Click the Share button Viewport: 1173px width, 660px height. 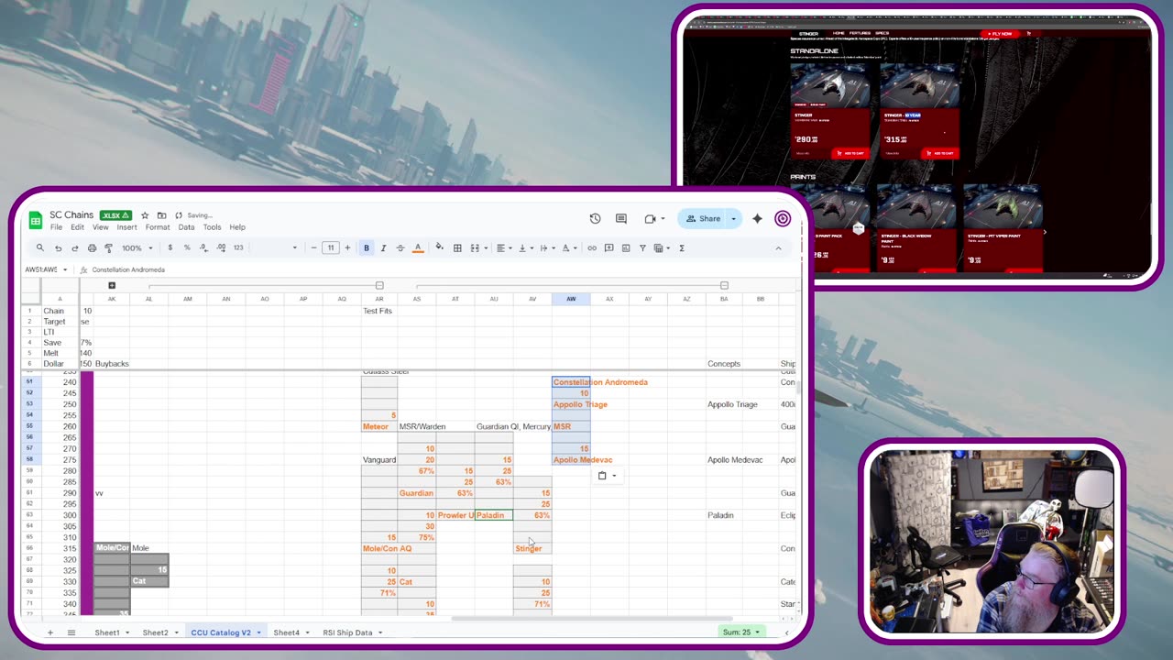703,218
